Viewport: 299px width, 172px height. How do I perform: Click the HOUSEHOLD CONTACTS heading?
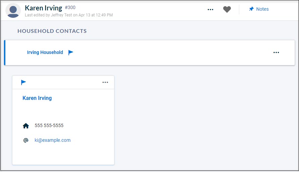point(52,31)
